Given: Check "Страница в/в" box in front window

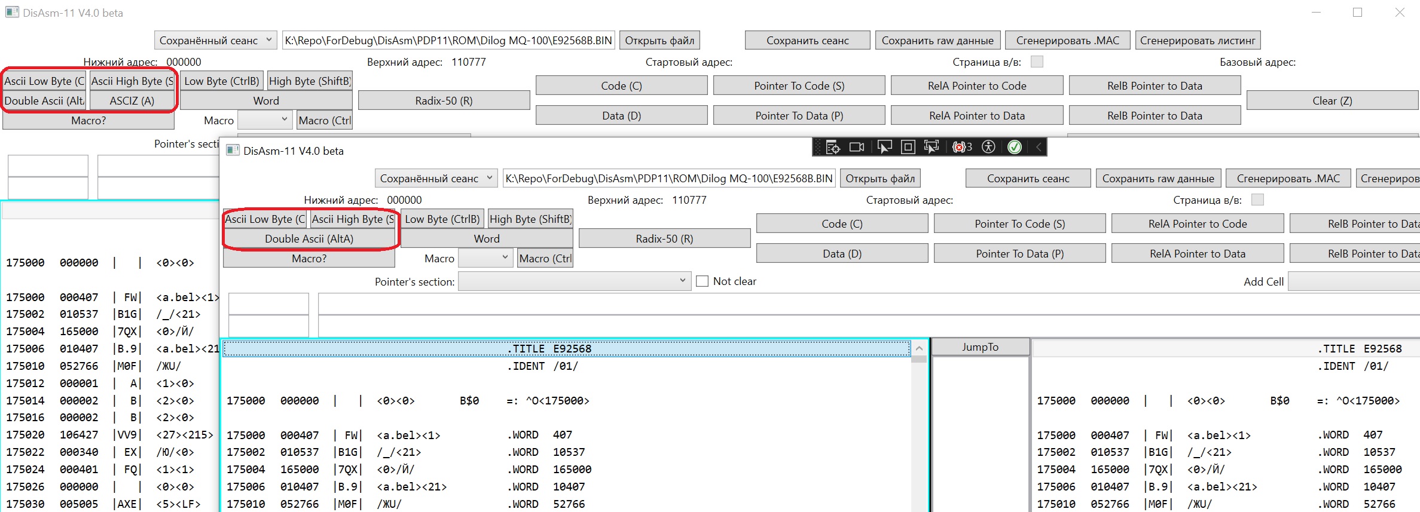Looking at the screenshot, I should 1257,200.
